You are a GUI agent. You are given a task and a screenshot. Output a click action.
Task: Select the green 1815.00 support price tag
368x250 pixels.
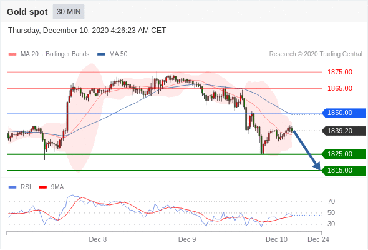(x=344, y=170)
